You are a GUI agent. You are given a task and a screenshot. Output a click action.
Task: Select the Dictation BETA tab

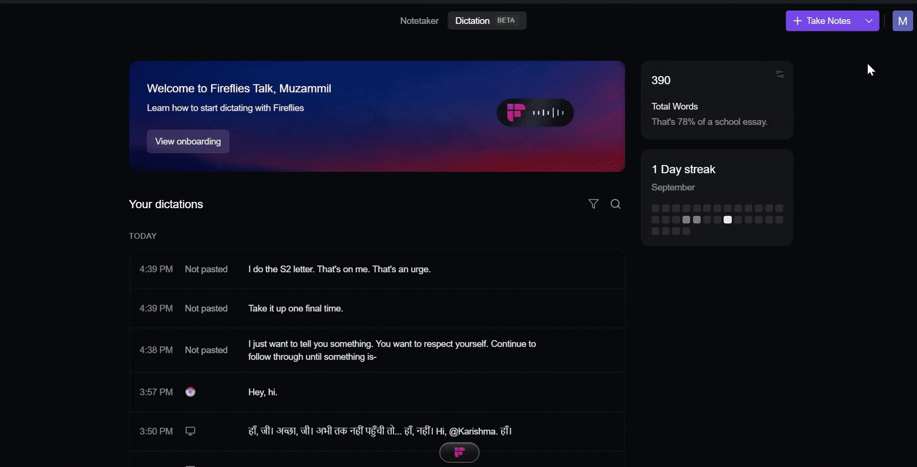[487, 21]
